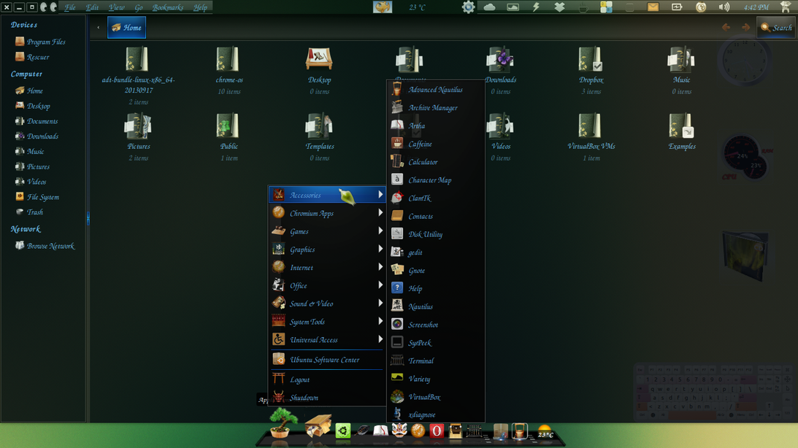Expand the System Tools submenu
Screen dimensions: 798x448
(326, 321)
